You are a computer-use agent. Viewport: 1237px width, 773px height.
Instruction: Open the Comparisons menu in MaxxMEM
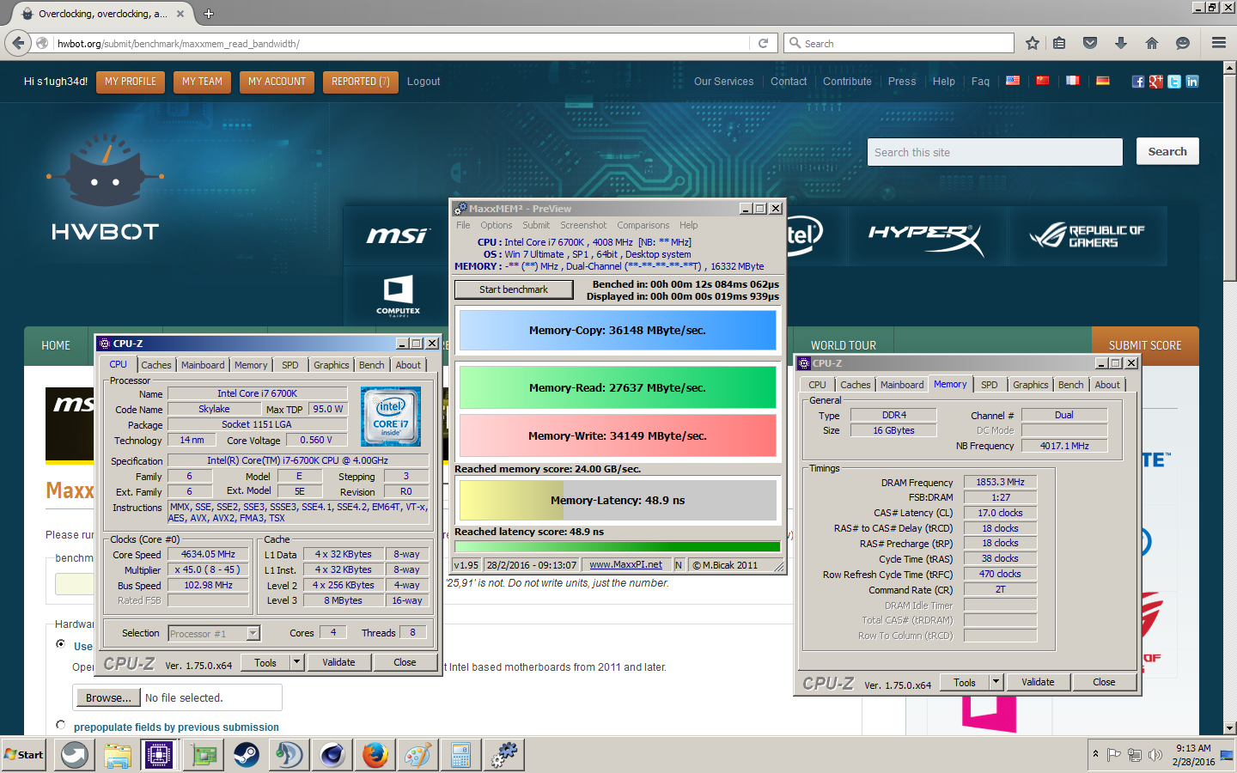pyautogui.click(x=643, y=225)
